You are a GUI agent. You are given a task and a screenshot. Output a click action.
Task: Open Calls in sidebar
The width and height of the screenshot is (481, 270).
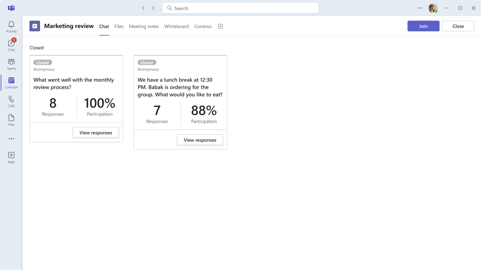[x=11, y=102]
